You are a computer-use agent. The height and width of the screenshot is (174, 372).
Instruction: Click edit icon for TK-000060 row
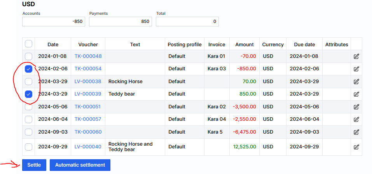[x=356, y=132]
